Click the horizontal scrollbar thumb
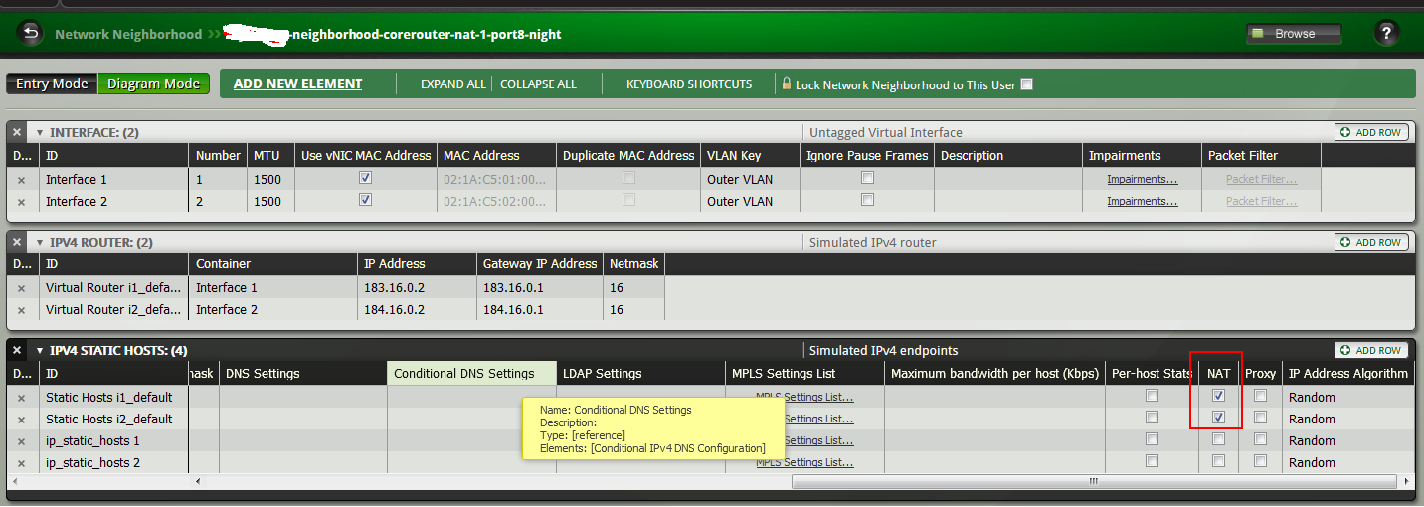 coord(1094,482)
